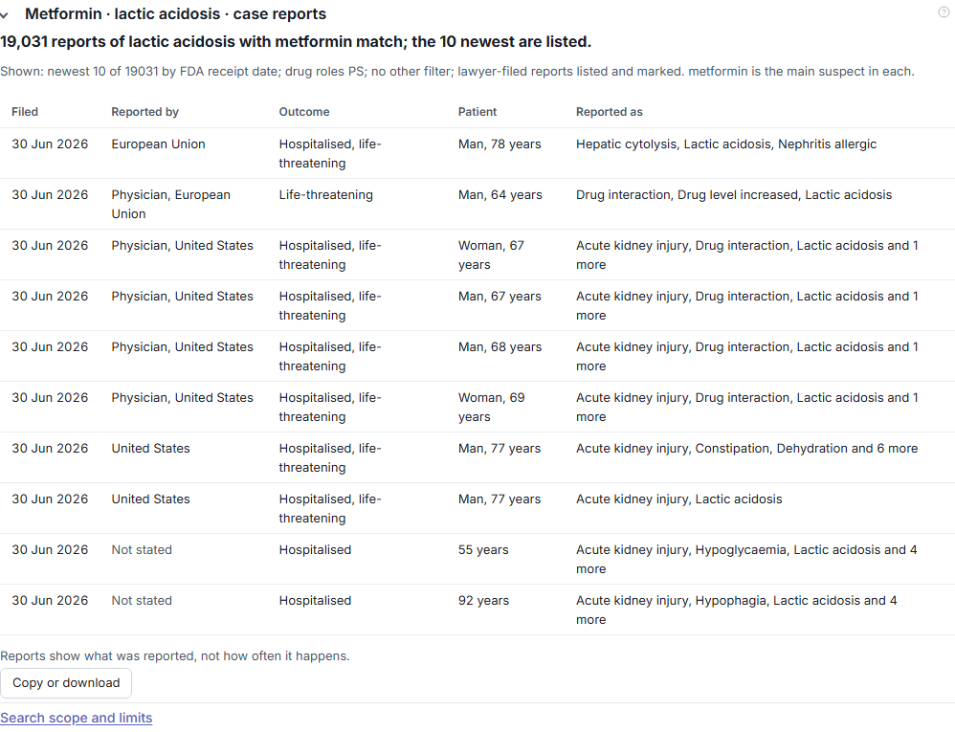Viewport: 955px width, 732px height.
Task: Collapse the Metformin lactic acidosis case reports section
Action: coord(4,14)
